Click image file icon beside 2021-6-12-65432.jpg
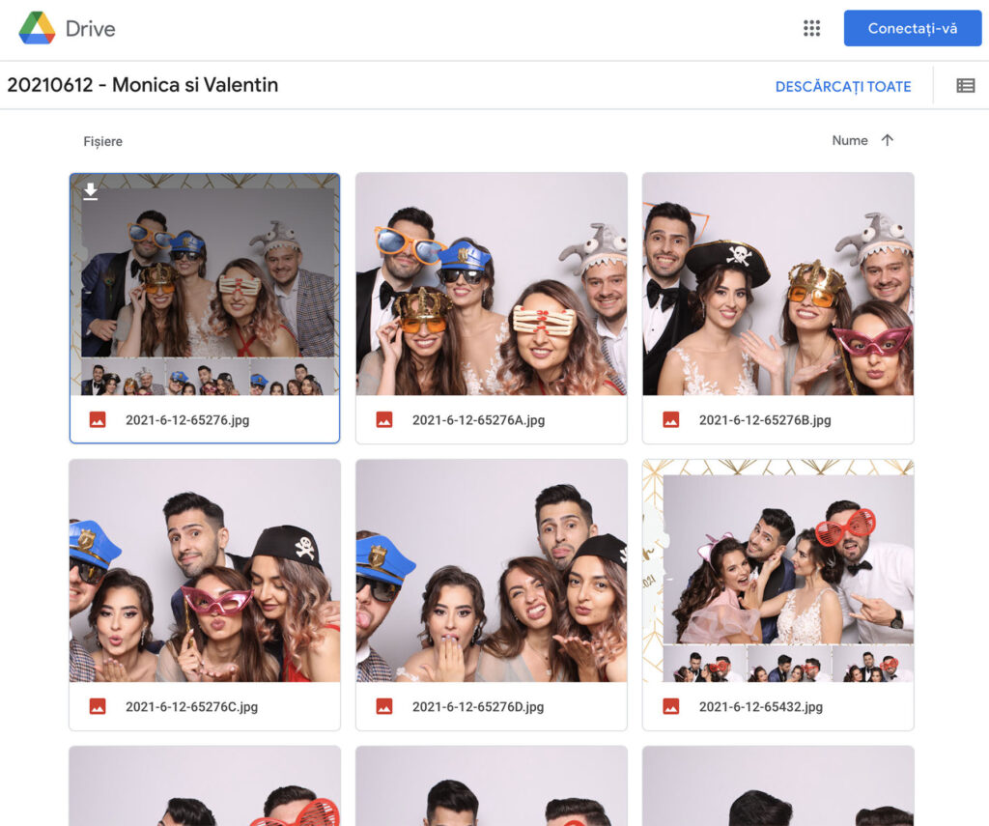 click(670, 706)
